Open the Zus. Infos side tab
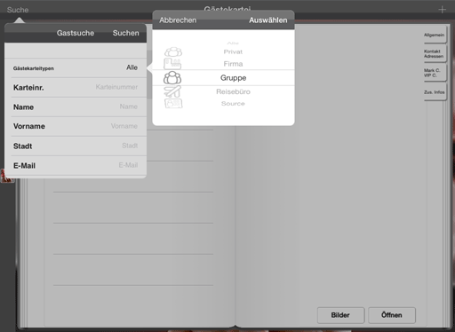 435,92
